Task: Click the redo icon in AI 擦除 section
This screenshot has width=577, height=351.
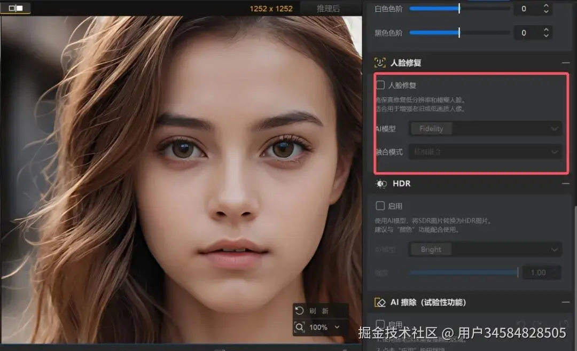Action: coord(536,324)
